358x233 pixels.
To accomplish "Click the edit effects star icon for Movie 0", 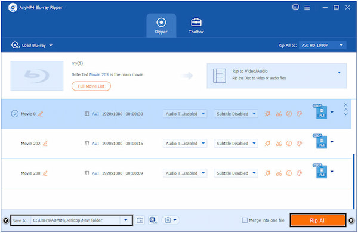I will pos(267,114).
